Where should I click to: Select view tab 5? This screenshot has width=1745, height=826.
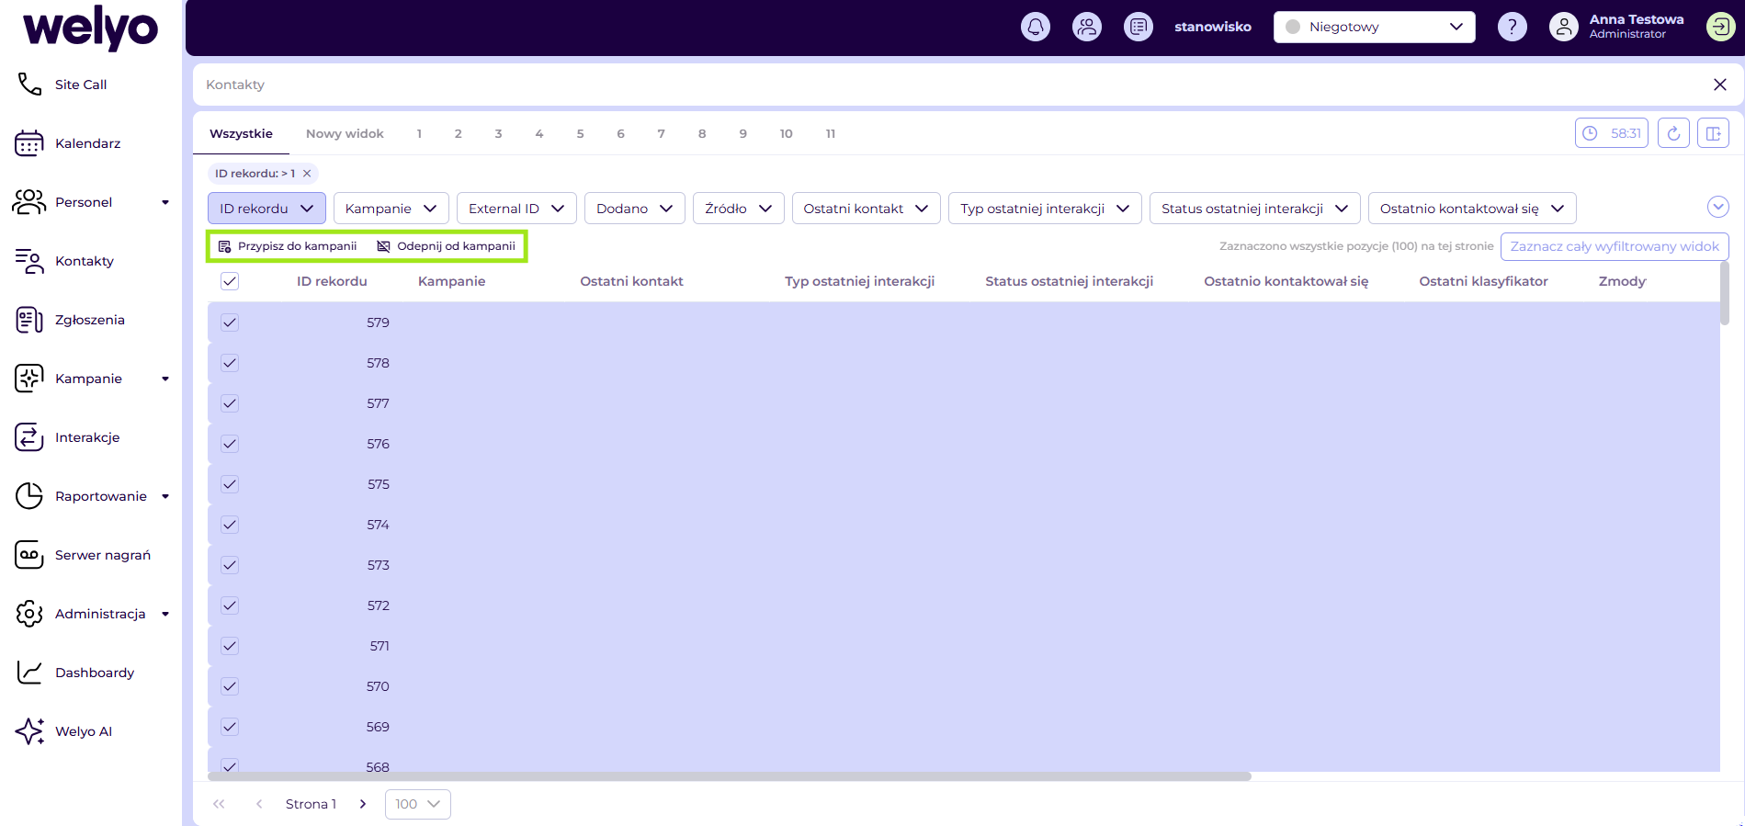[580, 133]
